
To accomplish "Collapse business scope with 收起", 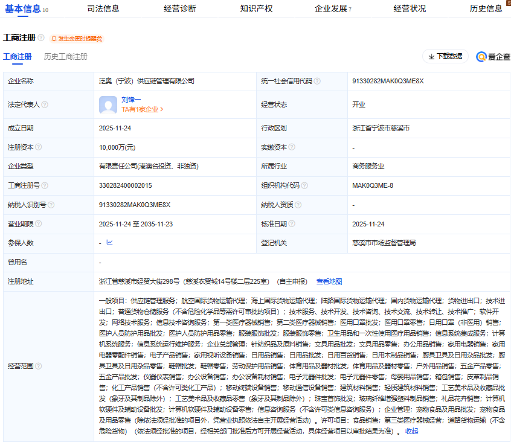I will (411, 431).
